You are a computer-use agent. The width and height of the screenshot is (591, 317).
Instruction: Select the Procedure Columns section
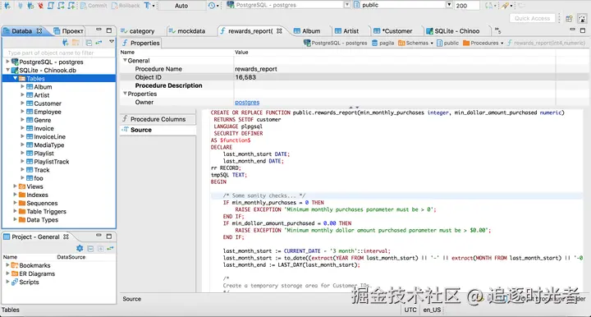tap(158, 119)
